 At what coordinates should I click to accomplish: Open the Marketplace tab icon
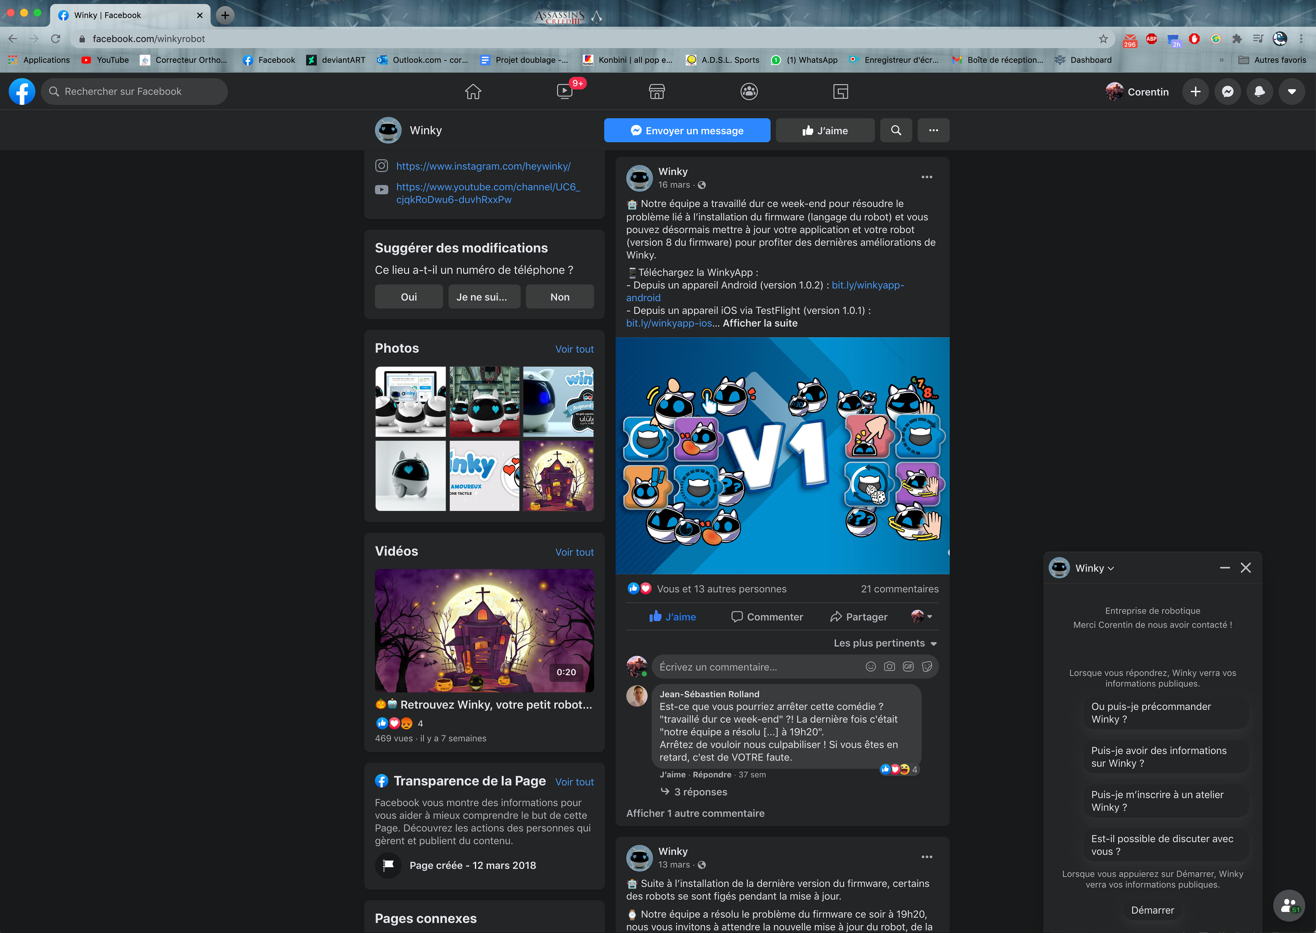pyautogui.click(x=657, y=91)
